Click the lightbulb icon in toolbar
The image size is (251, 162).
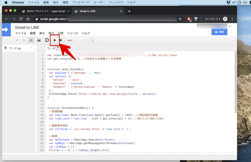pos(93,40)
